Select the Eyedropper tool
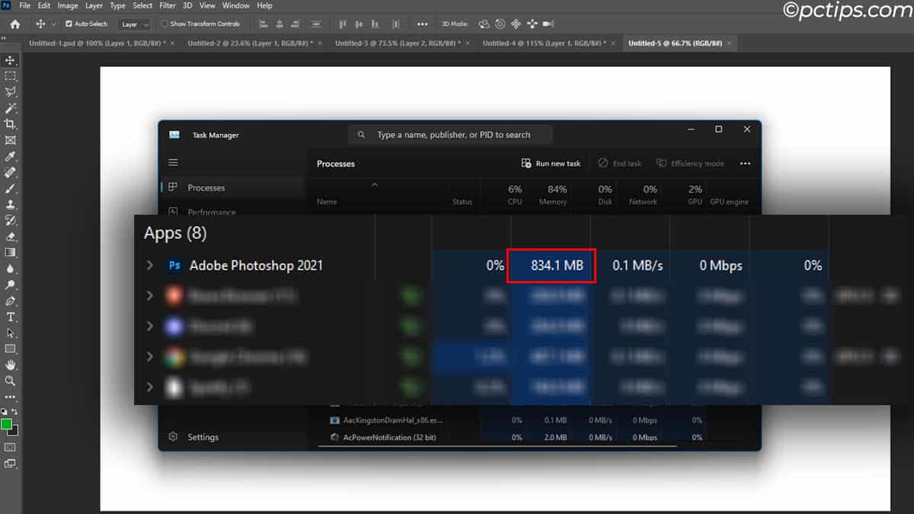914x514 pixels. tap(11, 156)
